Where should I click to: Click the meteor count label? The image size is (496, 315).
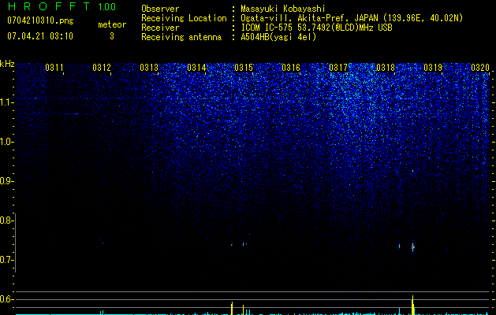coord(112,24)
